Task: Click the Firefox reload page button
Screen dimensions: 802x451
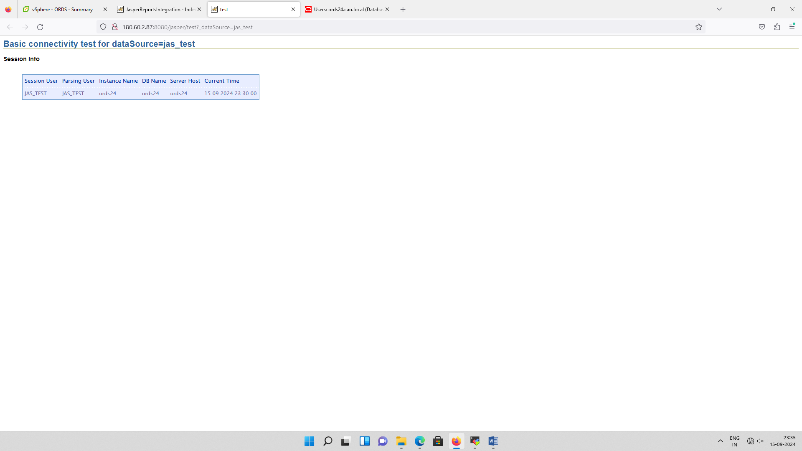Action: (x=40, y=27)
